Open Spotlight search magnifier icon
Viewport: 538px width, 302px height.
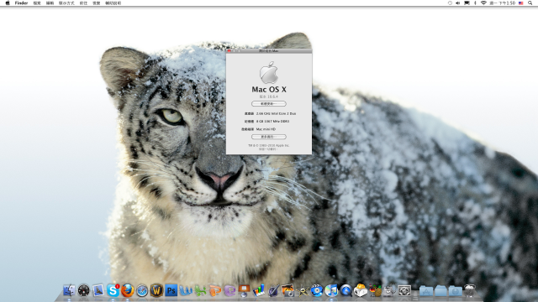pos(530,3)
